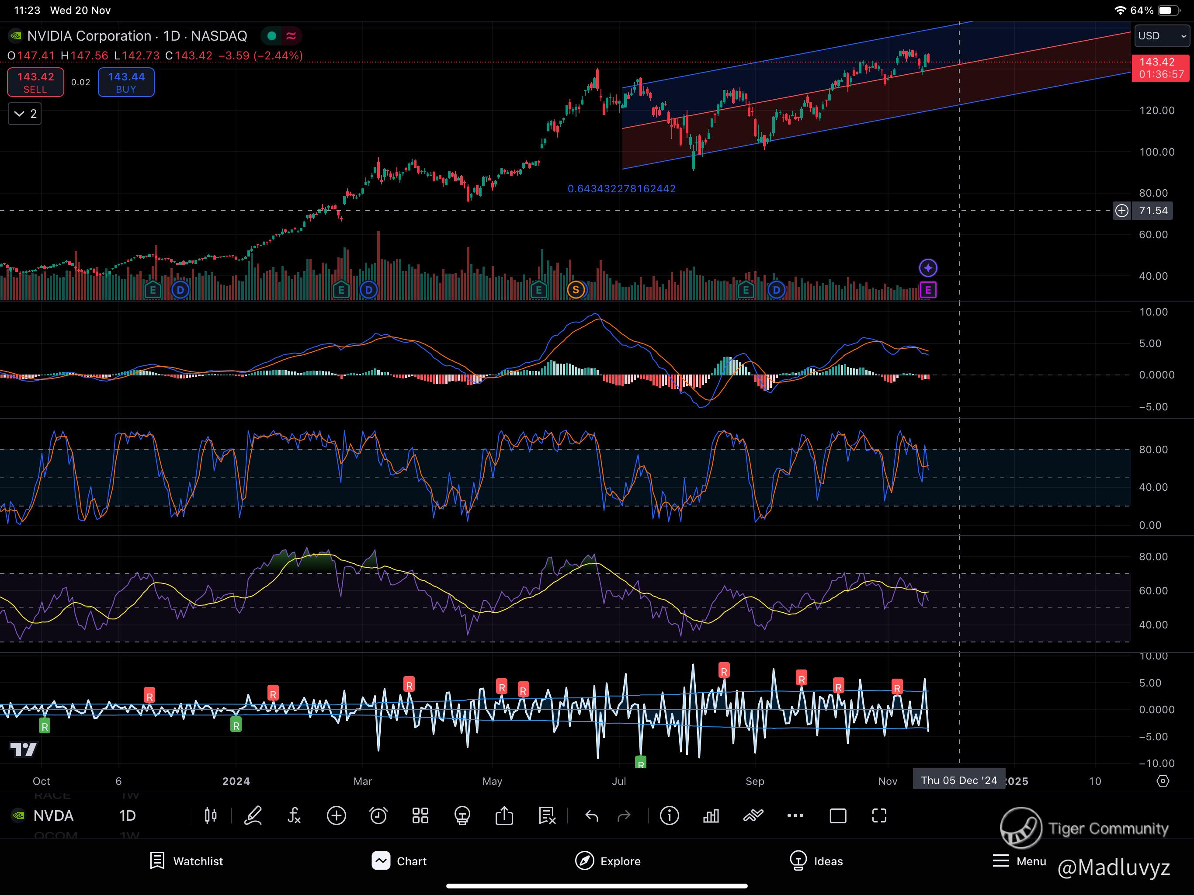Click the info circle icon
Screen dimensions: 1194x895
tap(670, 815)
